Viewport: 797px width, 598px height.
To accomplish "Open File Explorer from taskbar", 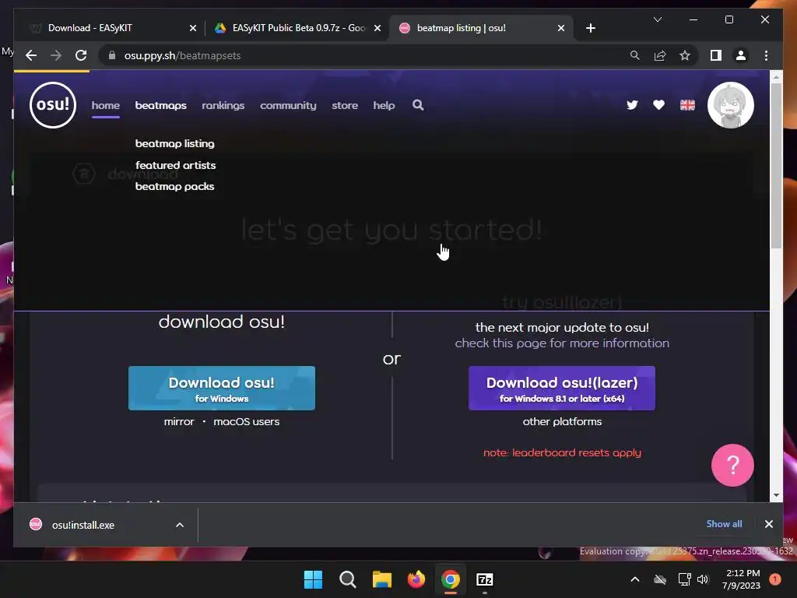I will (381, 579).
